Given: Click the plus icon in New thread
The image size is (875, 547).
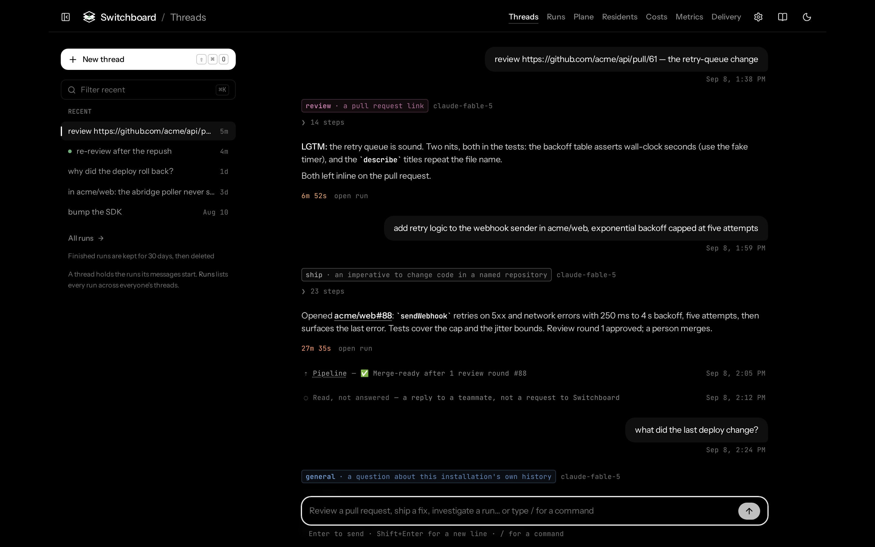Looking at the screenshot, I should 73,59.
